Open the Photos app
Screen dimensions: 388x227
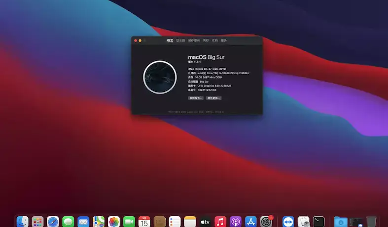[114, 222]
